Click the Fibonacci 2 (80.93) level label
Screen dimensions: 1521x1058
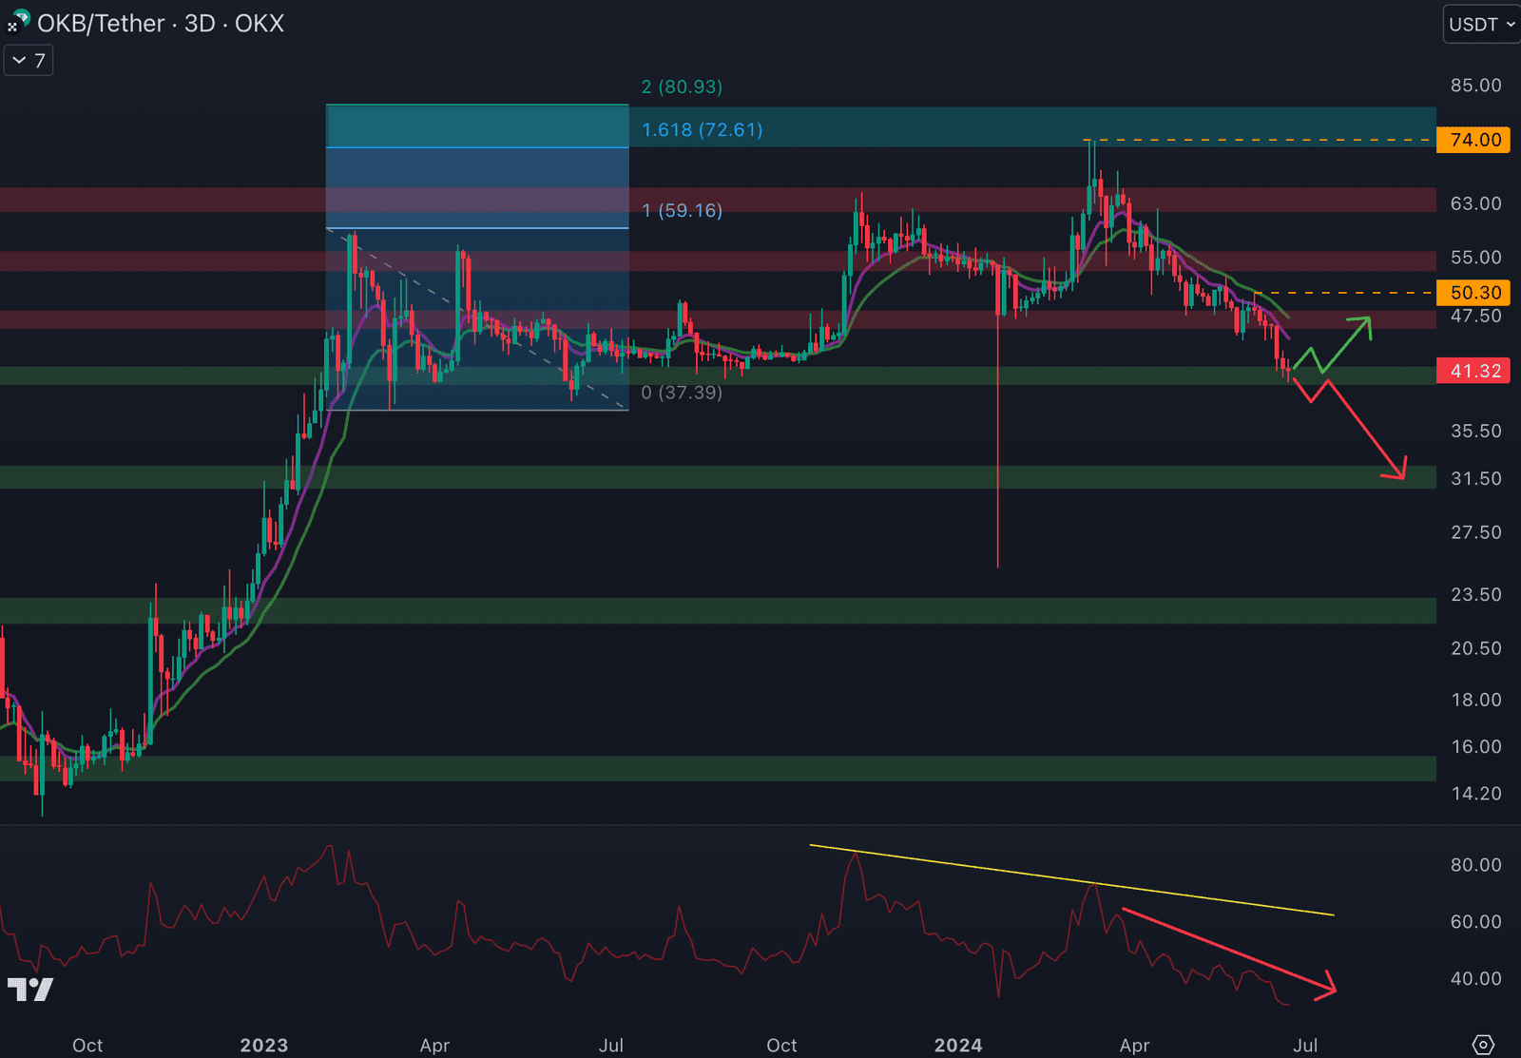pyautogui.click(x=682, y=87)
